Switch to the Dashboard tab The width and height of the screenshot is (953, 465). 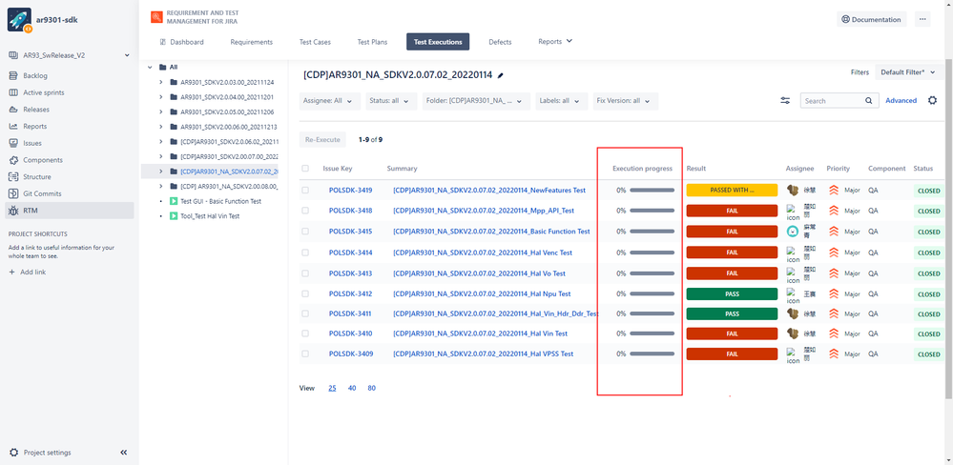tap(181, 42)
